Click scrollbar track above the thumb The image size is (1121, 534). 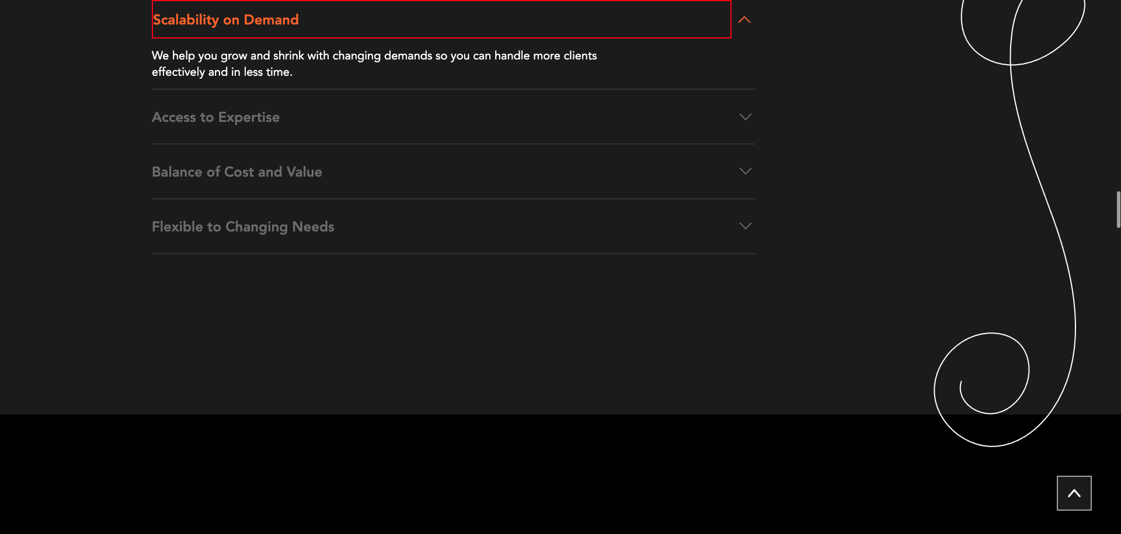pyautogui.click(x=1118, y=87)
